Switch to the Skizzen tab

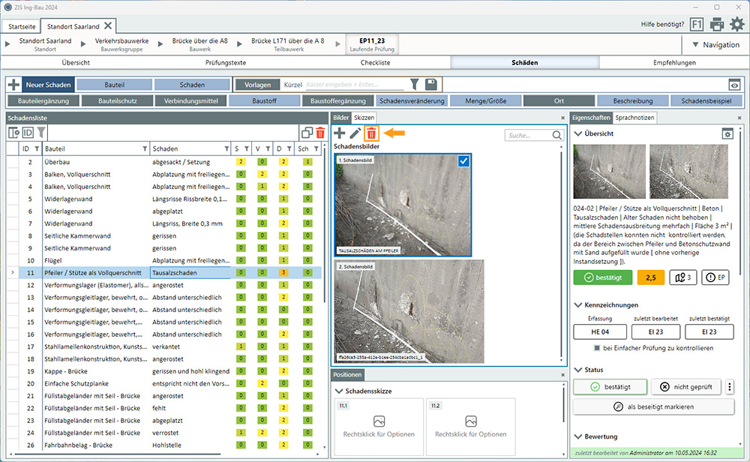364,118
